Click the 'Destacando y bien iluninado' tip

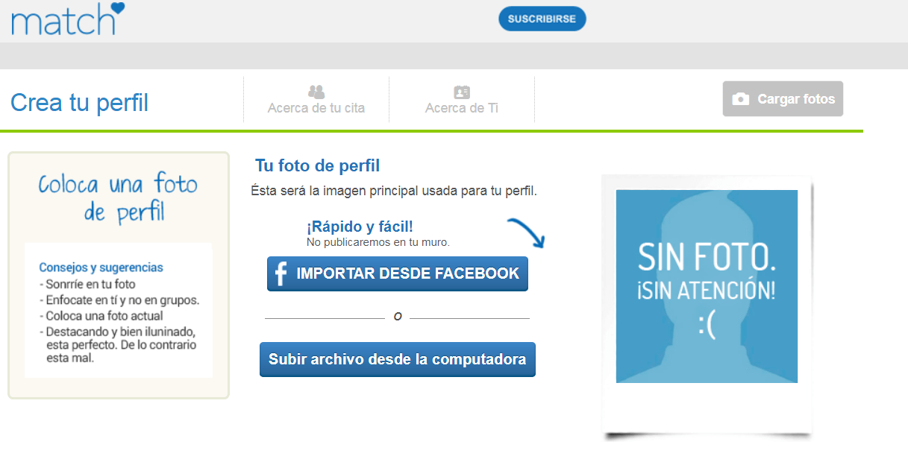point(117,344)
